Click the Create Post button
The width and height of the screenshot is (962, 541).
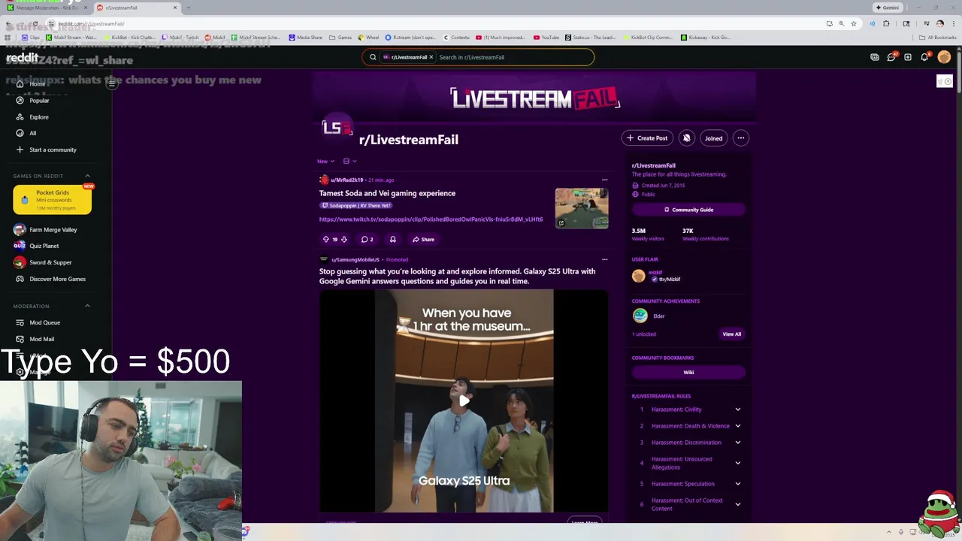tap(647, 138)
